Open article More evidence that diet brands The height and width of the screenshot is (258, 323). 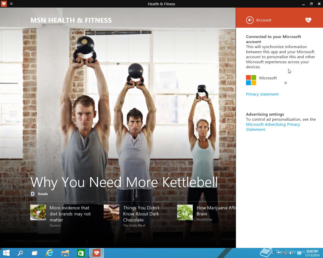[x=70, y=214]
